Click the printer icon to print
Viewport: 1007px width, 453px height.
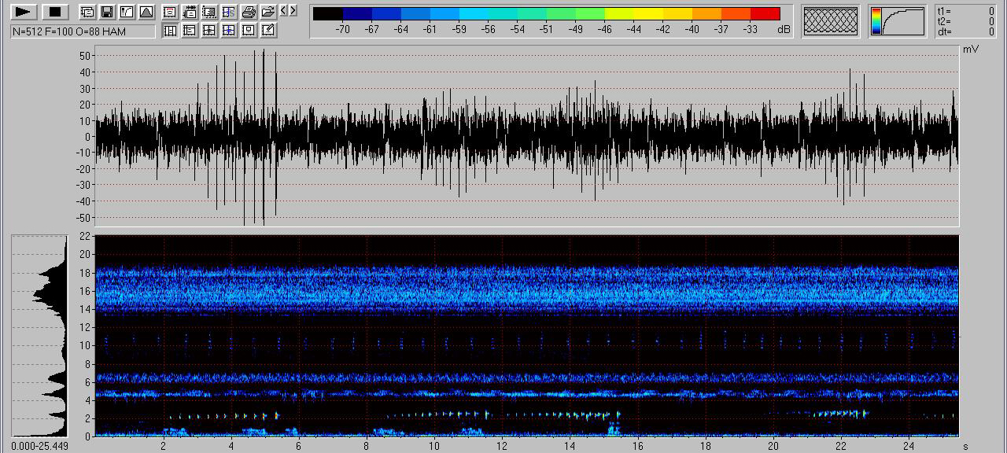(249, 12)
